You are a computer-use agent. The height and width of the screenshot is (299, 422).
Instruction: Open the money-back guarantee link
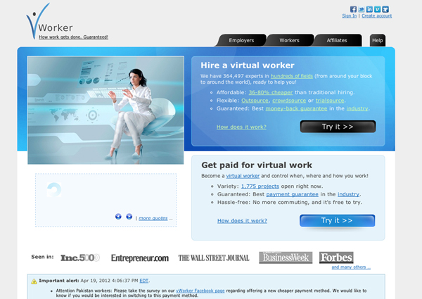pyautogui.click(x=296, y=109)
